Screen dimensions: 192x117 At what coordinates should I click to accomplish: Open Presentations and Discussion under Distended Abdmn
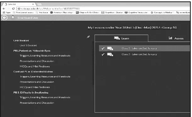coord(37,82)
